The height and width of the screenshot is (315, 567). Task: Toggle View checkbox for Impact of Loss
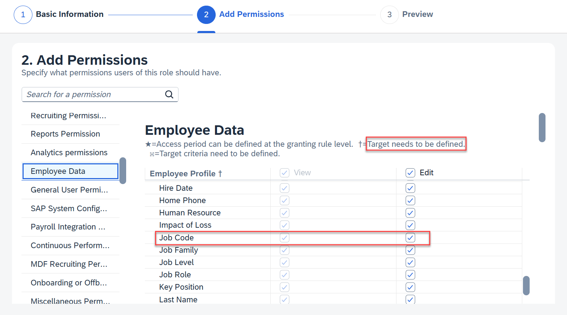coord(284,225)
